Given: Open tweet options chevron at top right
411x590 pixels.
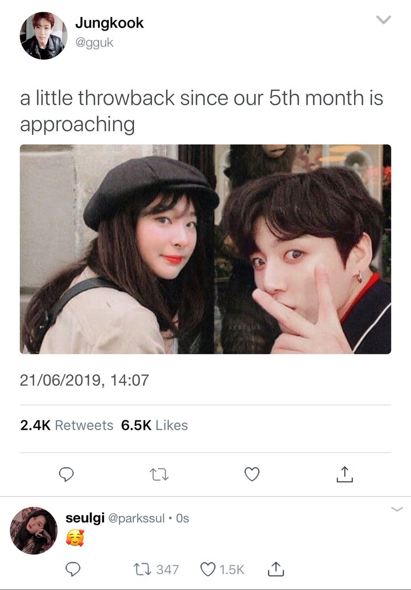Looking at the screenshot, I should (383, 20).
